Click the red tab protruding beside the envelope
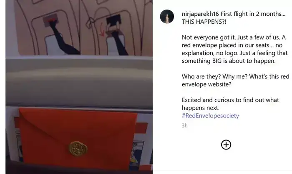 coord(141,128)
